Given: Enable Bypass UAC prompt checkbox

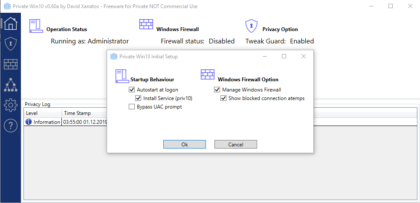Looking at the screenshot, I should point(131,107).
